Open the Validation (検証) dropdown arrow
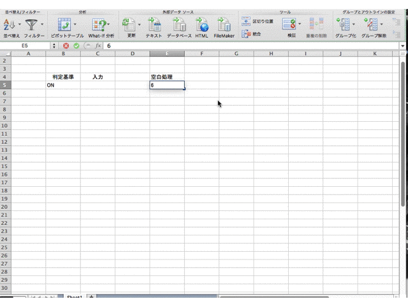The width and height of the screenshot is (408, 306). (x=300, y=25)
